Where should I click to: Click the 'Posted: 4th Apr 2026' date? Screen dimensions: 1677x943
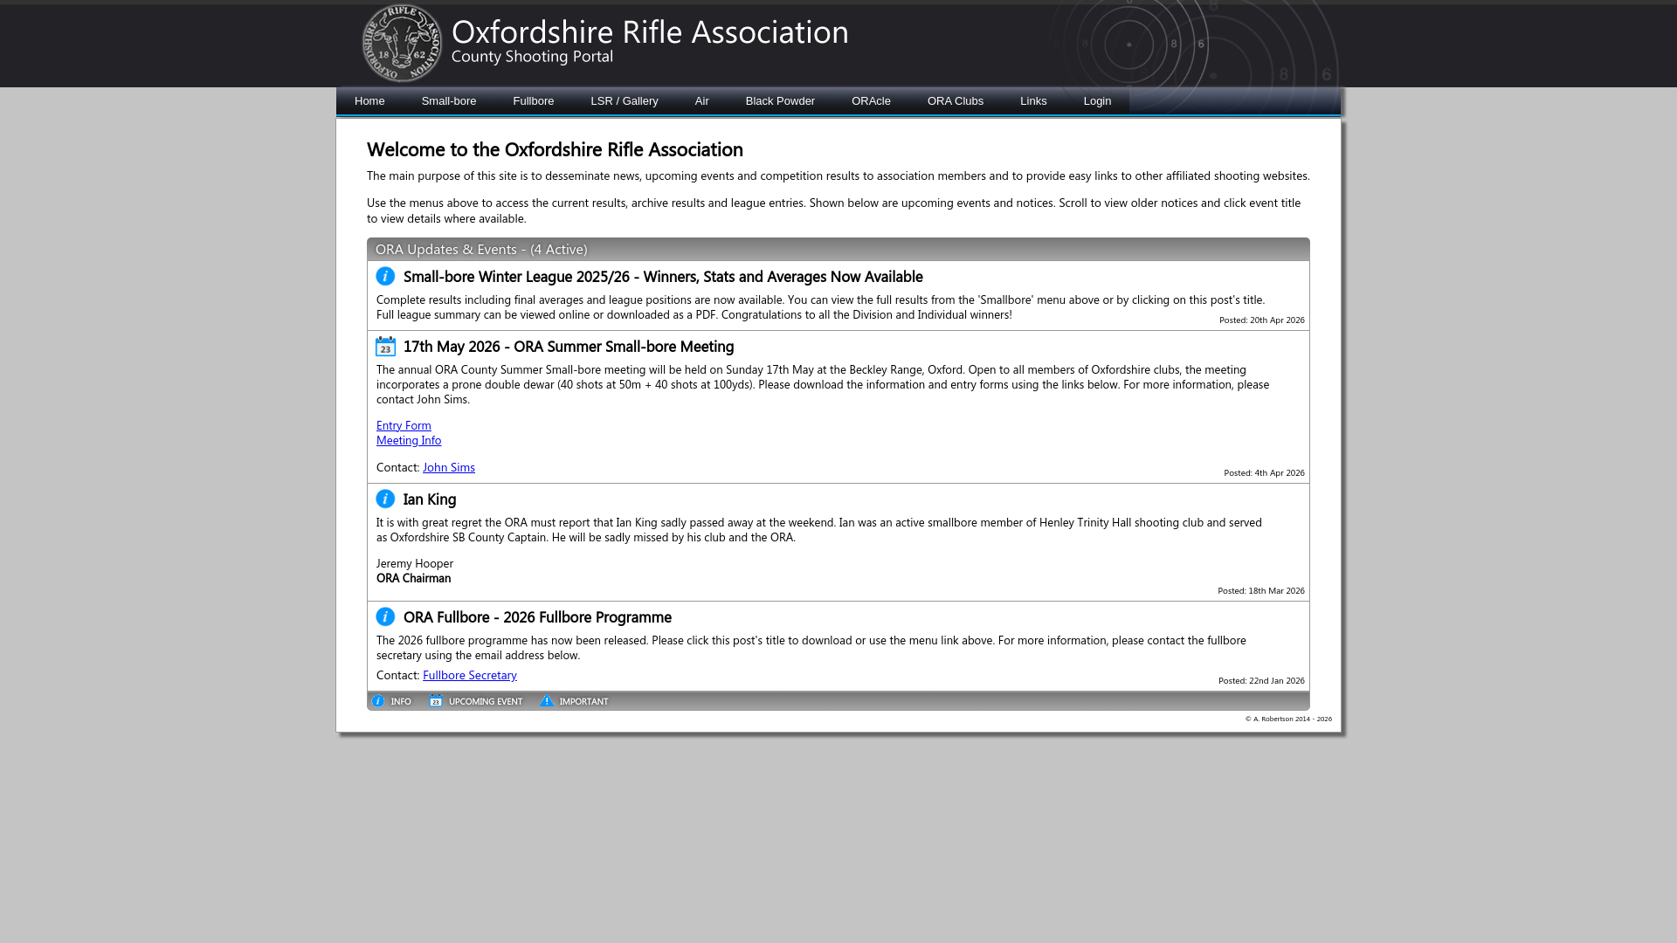click(x=1264, y=473)
